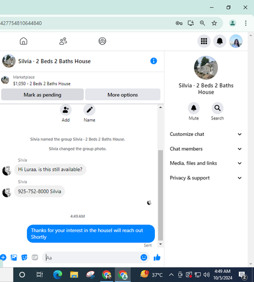Search in conversation with magnifier icon
The image size is (254, 282).
[x=217, y=108]
